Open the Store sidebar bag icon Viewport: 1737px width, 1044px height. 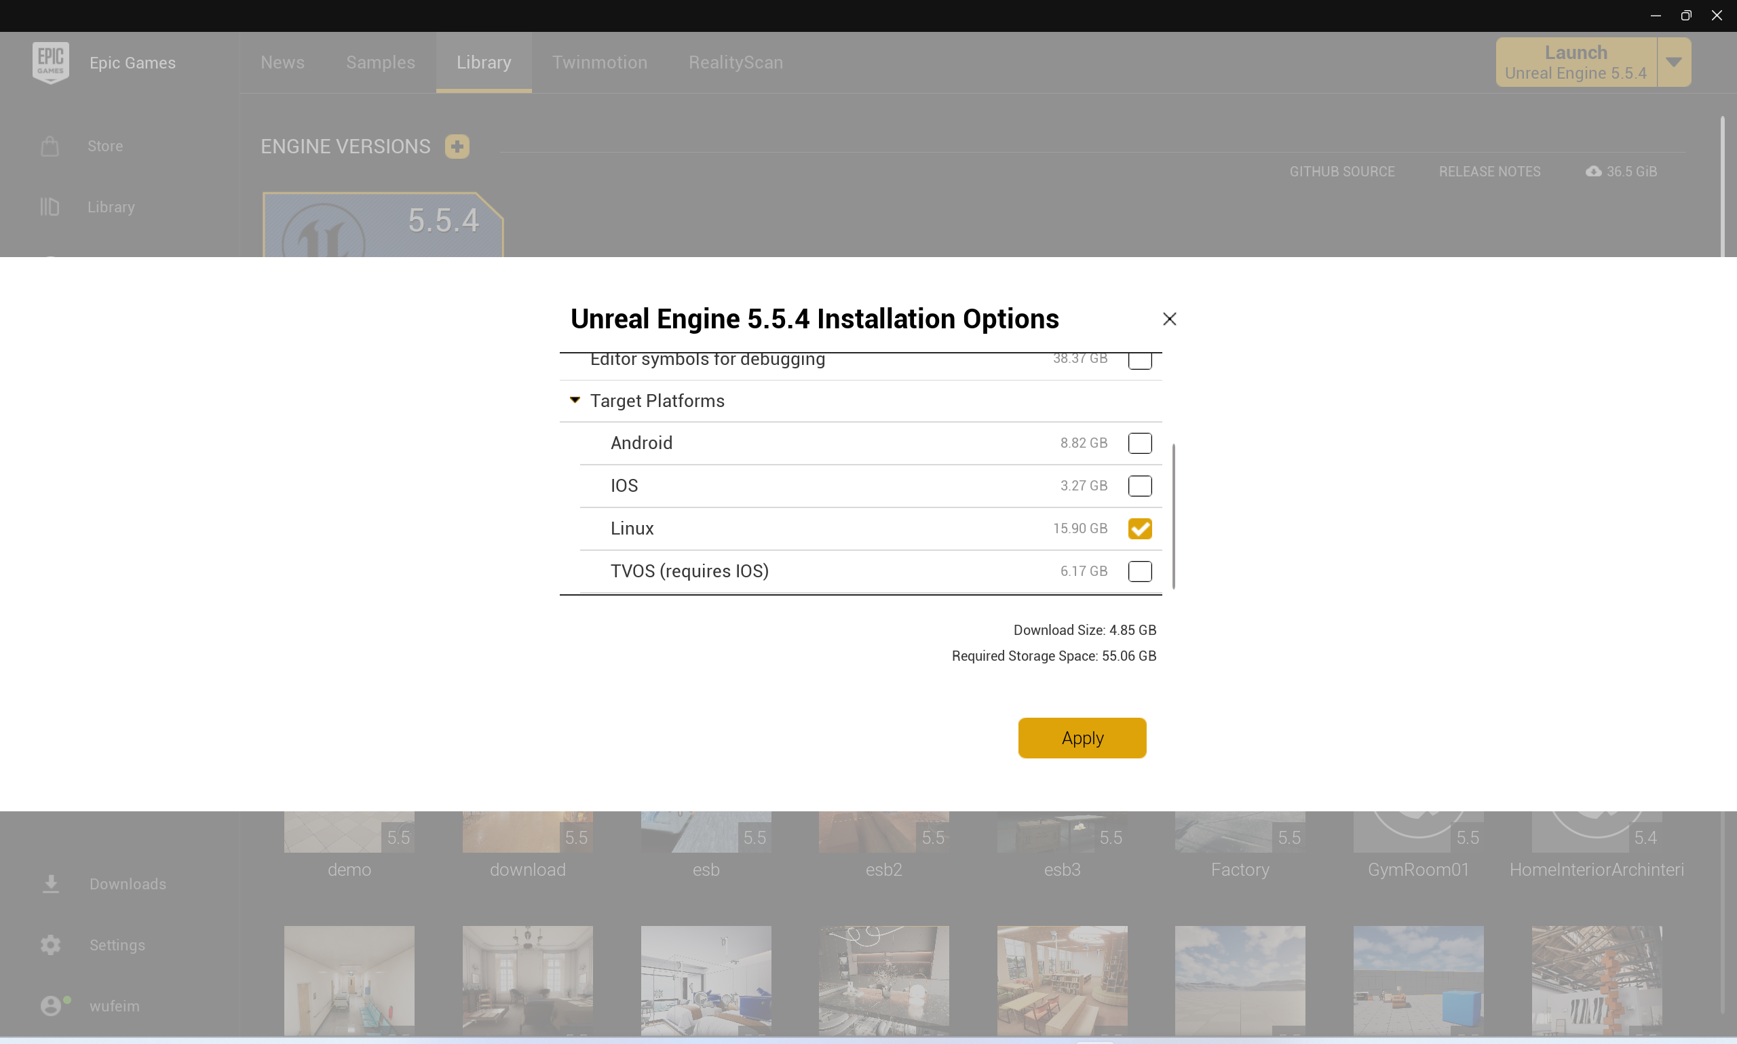pos(50,147)
